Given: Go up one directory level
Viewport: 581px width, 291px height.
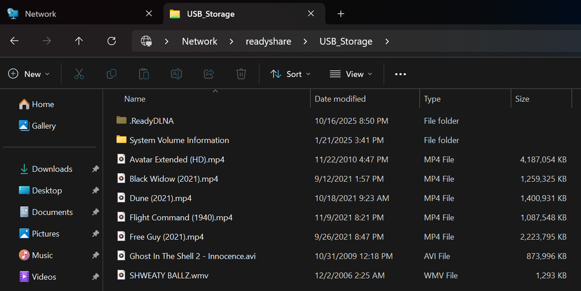Looking at the screenshot, I should point(79,41).
